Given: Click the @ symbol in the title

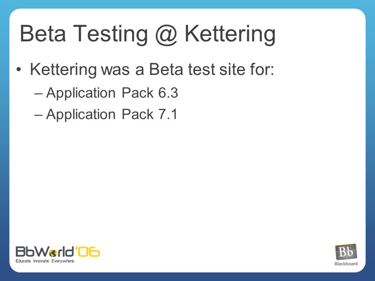Looking at the screenshot, I should coord(166,35).
